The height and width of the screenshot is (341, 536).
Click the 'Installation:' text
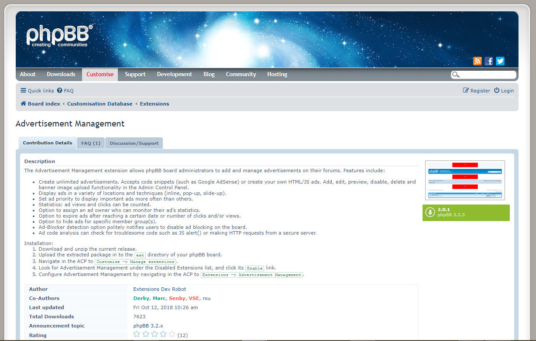[x=39, y=243]
